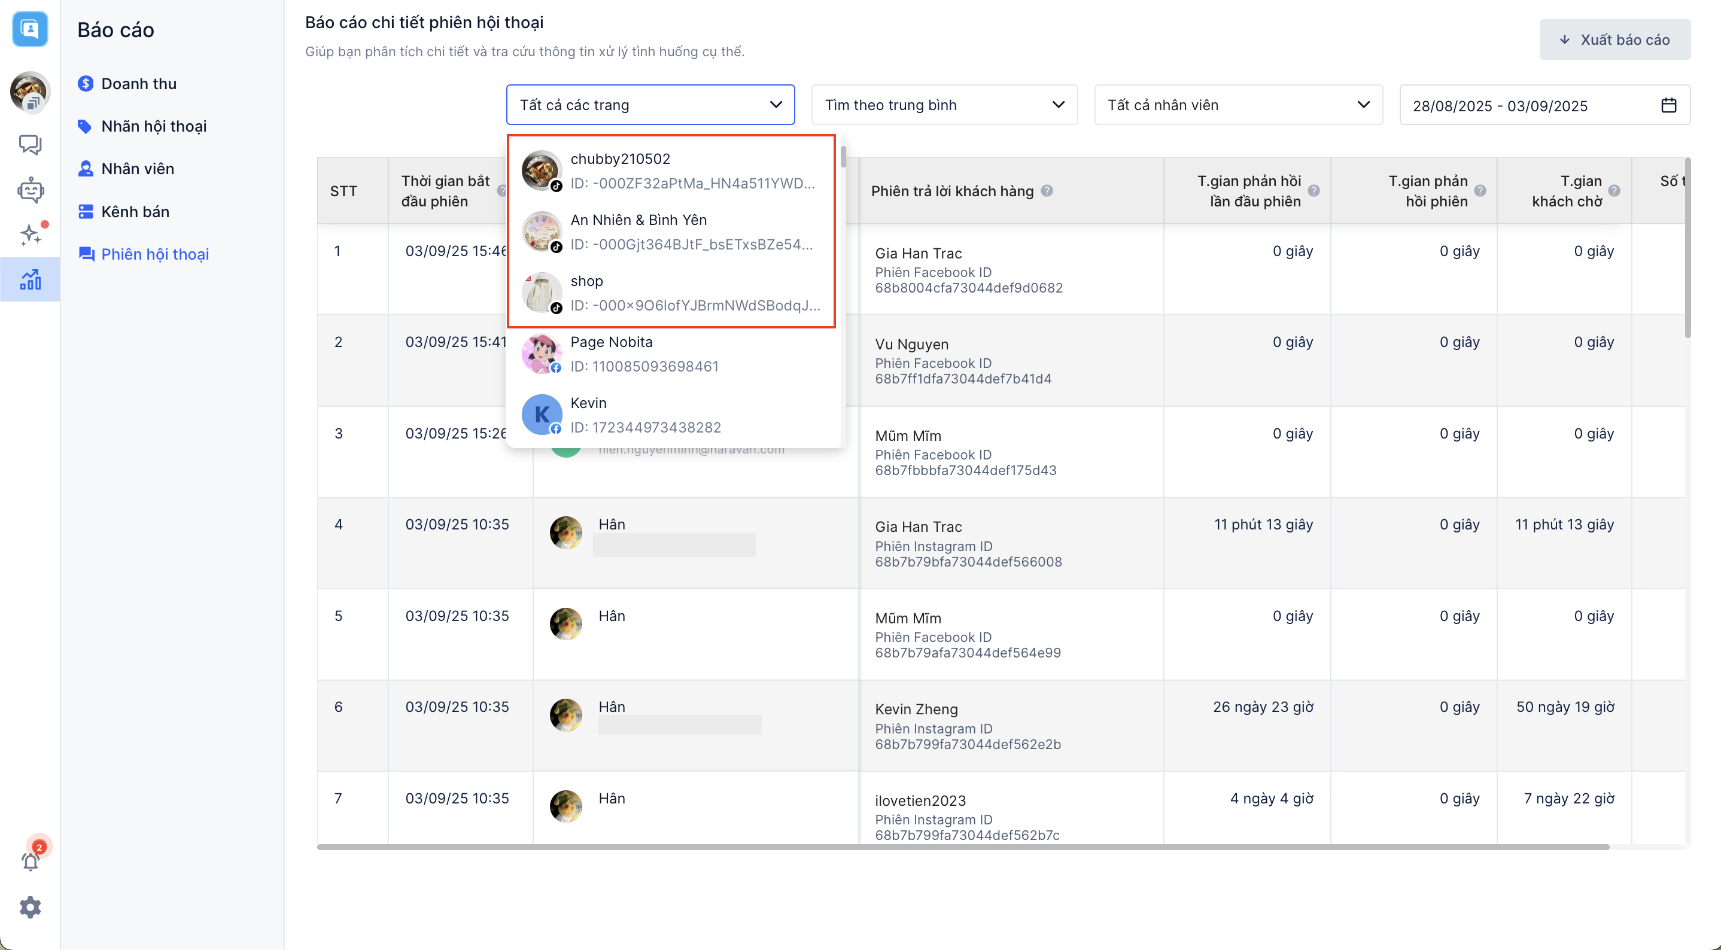1721x950 pixels.
Task: Go to Doanh thu report
Action: point(138,84)
